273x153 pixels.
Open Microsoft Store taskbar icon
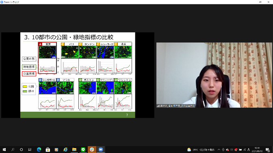click(x=48, y=149)
